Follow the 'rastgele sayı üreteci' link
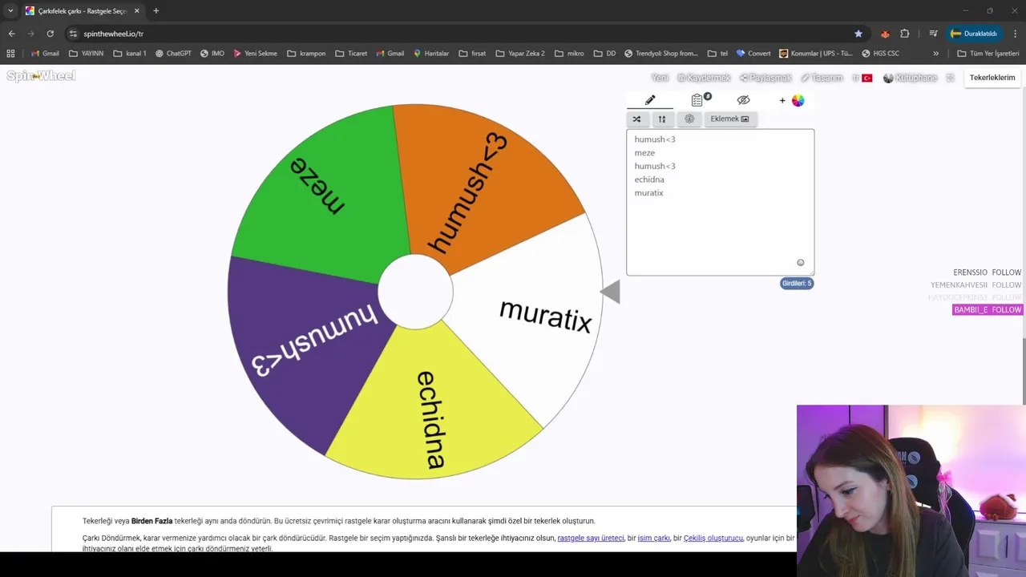 pos(591,539)
